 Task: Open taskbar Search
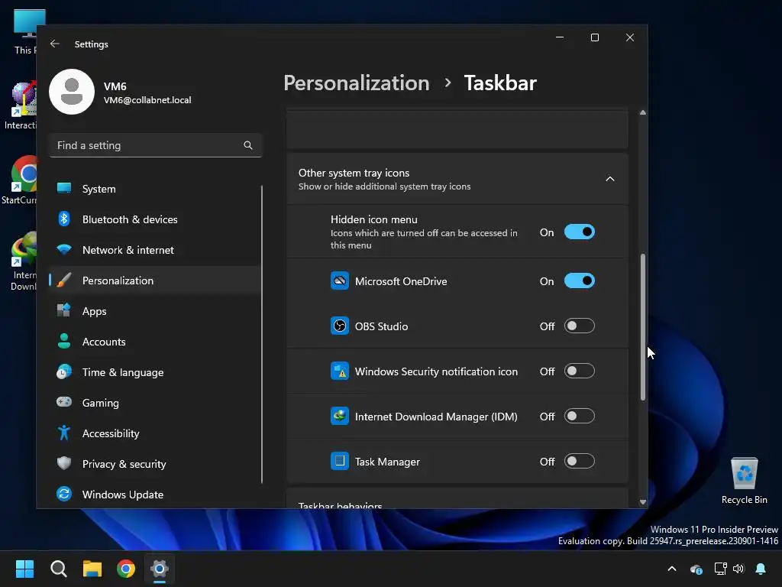pyautogui.click(x=58, y=569)
